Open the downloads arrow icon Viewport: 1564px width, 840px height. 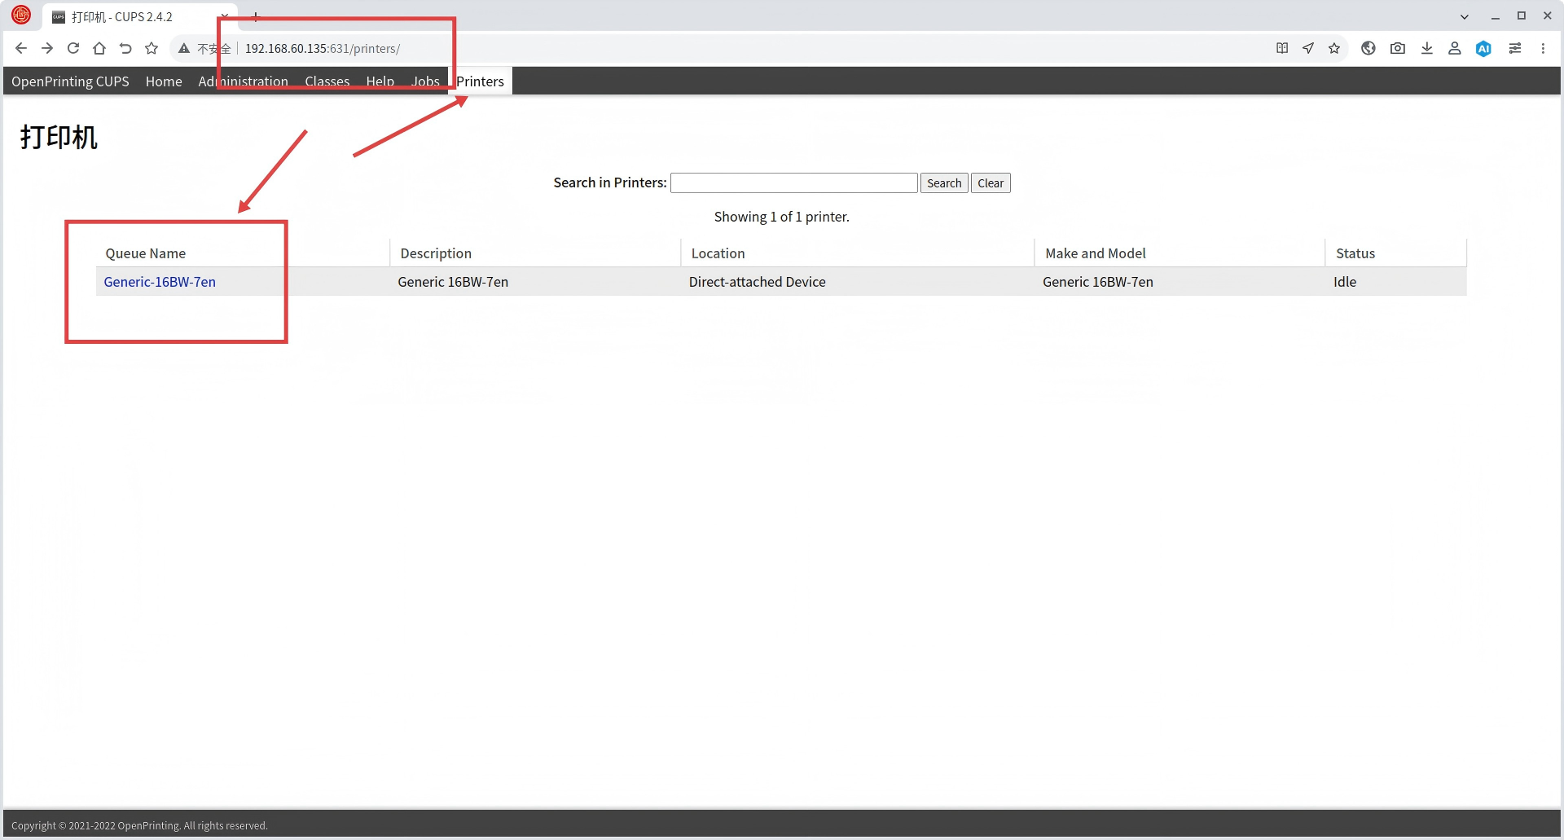click(1427, 49)
